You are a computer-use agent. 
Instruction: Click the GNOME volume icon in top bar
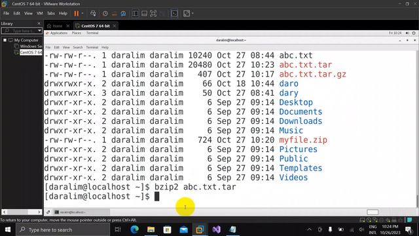[407, 33]
